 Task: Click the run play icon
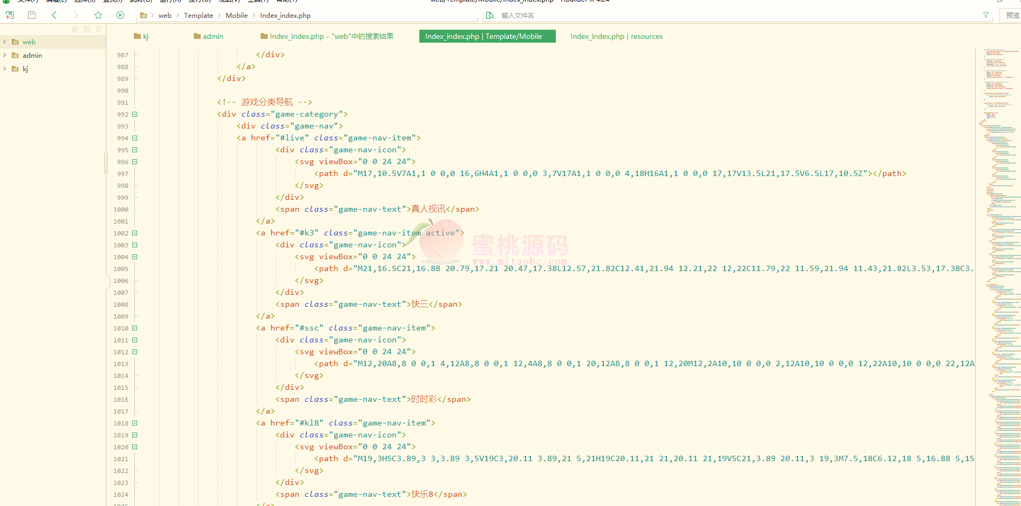pyautogui.click(x=120, y=15)
